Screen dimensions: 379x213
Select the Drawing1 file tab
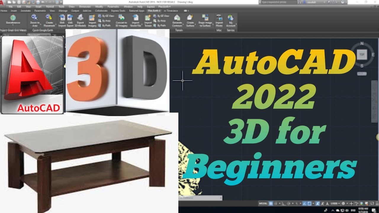39,35
